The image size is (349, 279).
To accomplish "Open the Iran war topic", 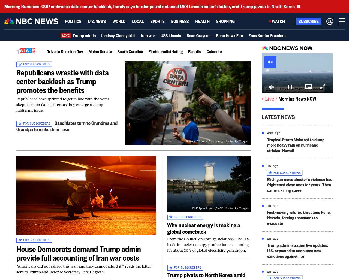I will pos(148,35).
